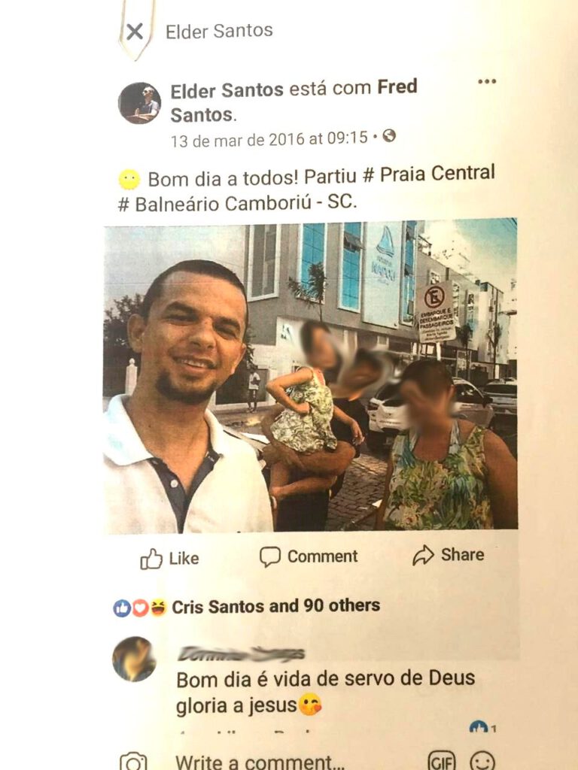View the laughing haha reaction icon
Screen dimensions: 578x770
[x=158, y=608]
